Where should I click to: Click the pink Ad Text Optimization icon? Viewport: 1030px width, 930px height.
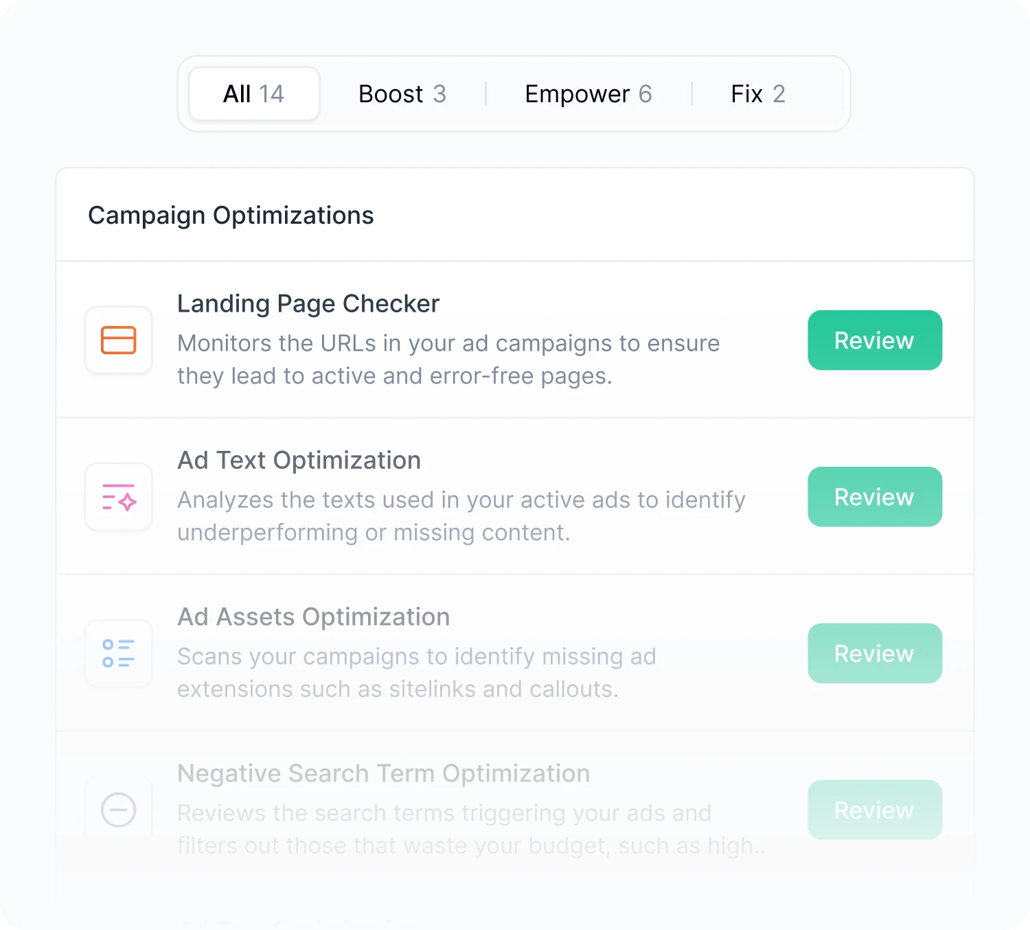tap(119, 497)
